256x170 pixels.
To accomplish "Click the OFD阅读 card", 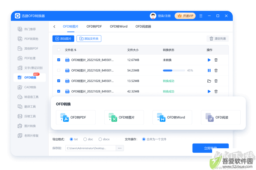I will [x=221, y=117].
